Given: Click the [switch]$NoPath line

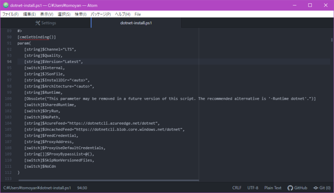Looking at the screenshot, I should (42, 117).
